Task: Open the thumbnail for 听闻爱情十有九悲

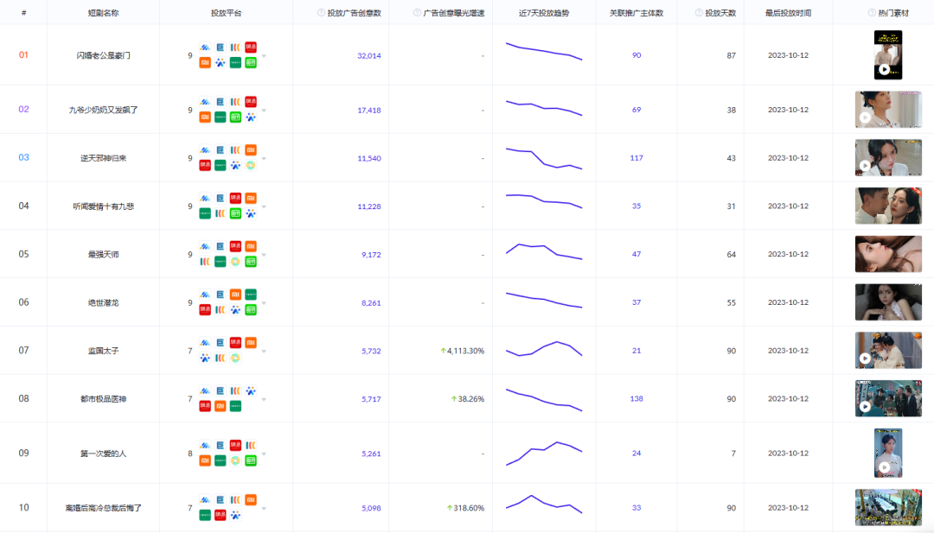Action: (888, 206)
